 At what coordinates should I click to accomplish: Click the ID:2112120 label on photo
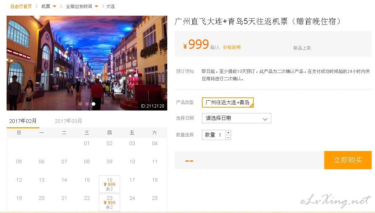pyautogui.click(x=153, y=106)
